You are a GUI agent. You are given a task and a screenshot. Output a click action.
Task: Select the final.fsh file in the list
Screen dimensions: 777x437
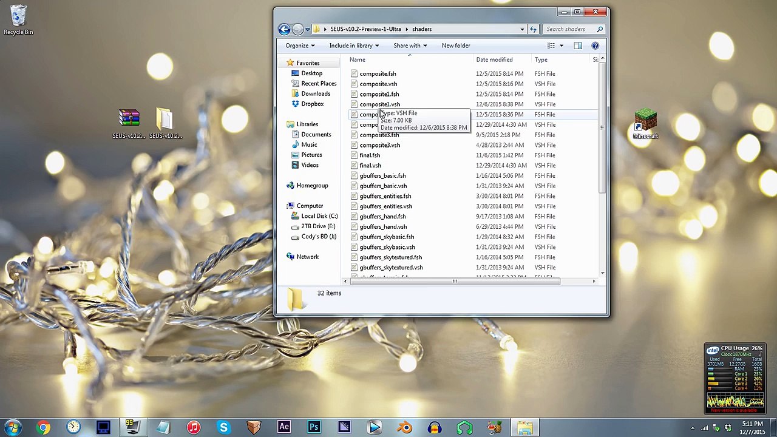[370, 155]
